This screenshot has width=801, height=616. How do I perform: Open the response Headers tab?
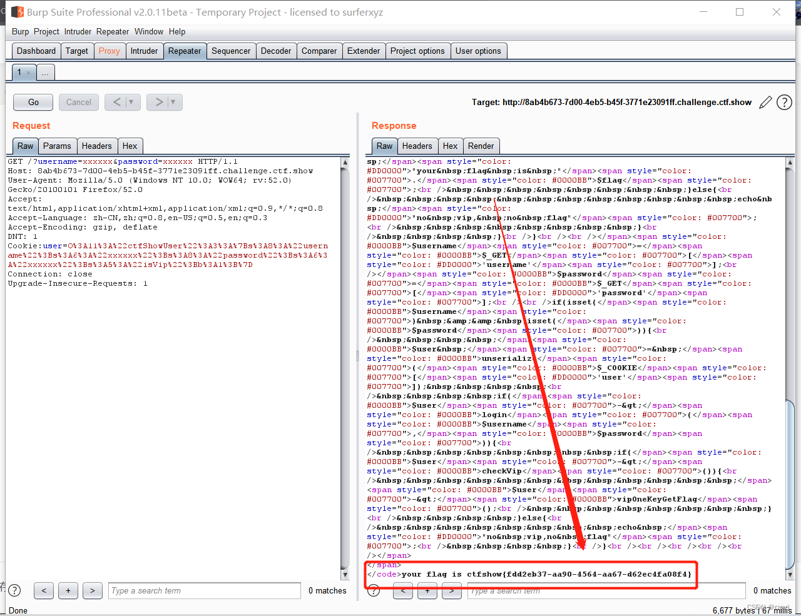[x=417, y=146]
